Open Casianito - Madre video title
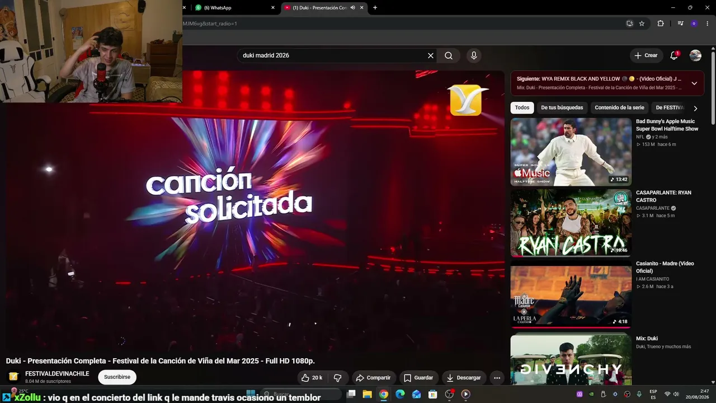 665,267
